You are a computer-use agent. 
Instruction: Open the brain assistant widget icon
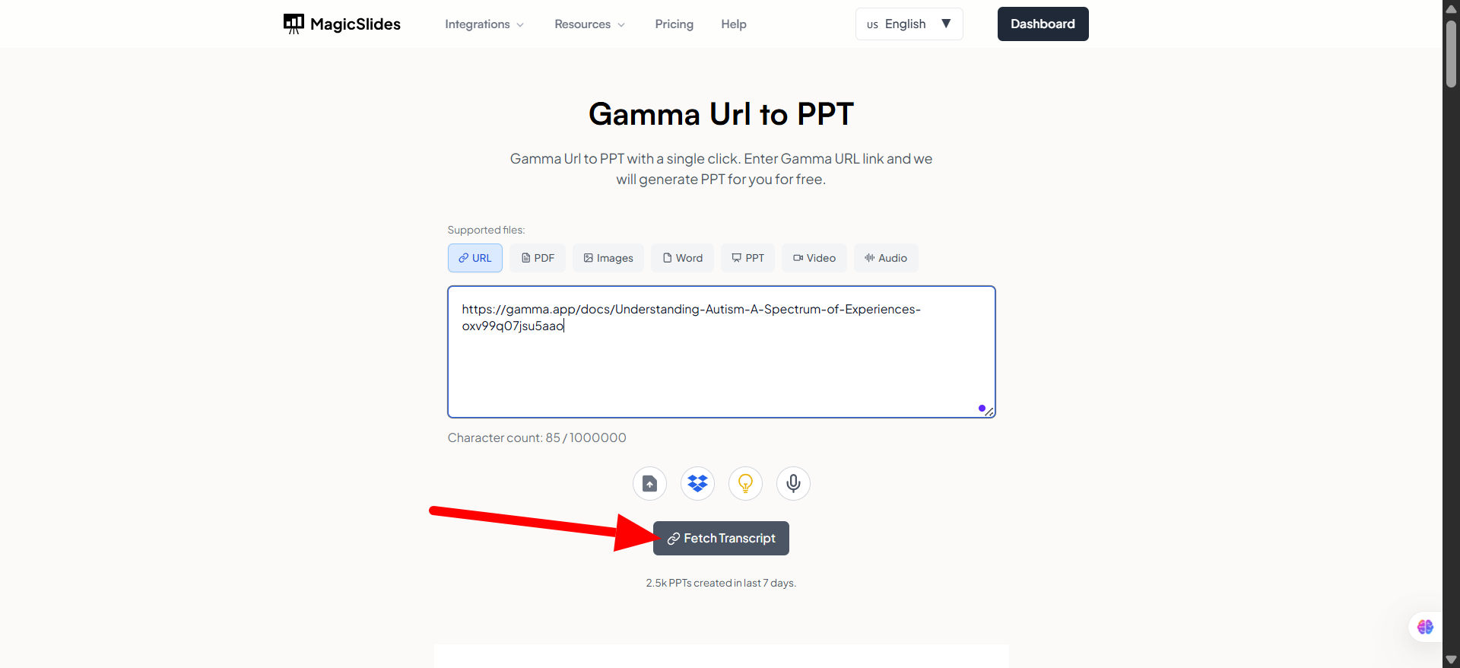coord(1425,627)
